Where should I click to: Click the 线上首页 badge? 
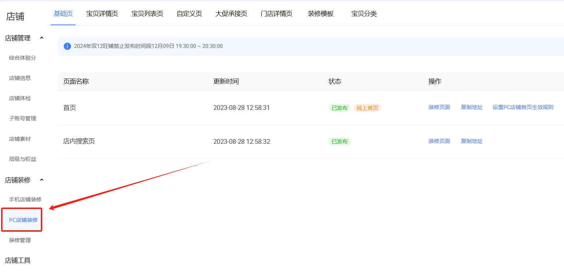tap(367, 108)
